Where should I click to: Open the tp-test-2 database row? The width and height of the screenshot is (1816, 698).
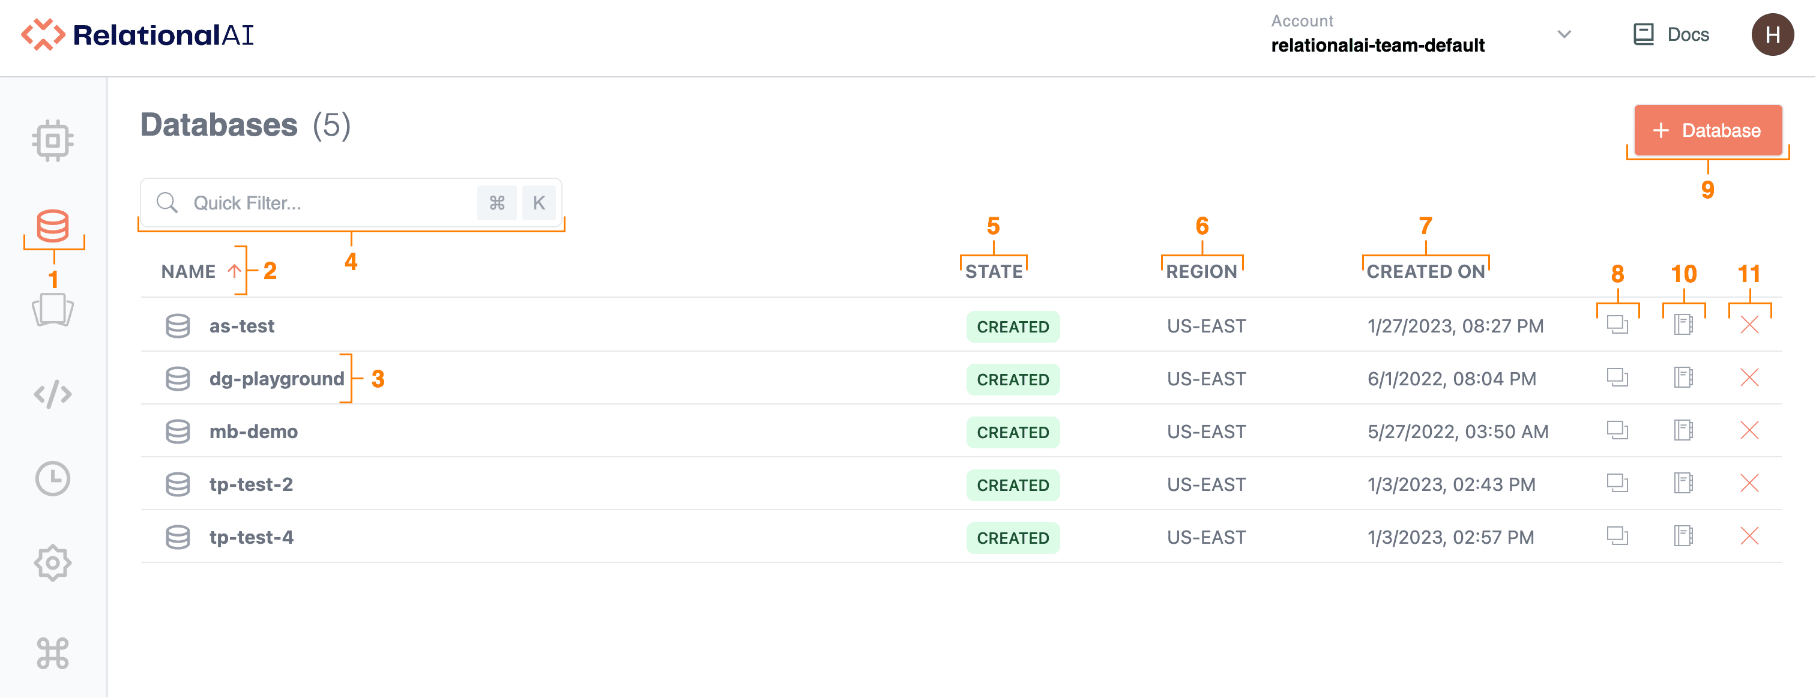251,484
